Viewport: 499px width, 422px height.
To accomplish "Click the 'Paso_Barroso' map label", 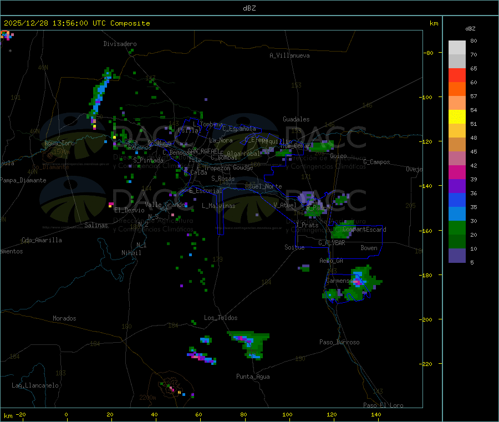I will (339, 342).
